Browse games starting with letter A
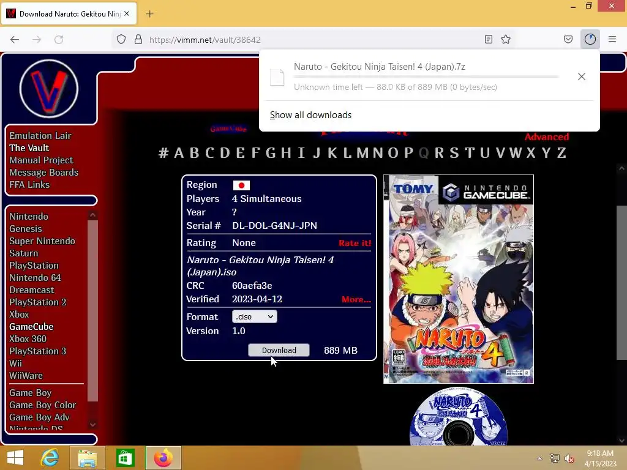This screenshot has height=470, width=627. pos(179,152)
